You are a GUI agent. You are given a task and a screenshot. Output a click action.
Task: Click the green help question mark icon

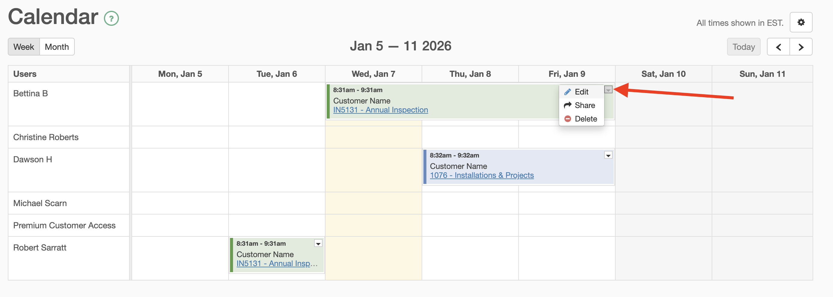(x=111, y=18)
